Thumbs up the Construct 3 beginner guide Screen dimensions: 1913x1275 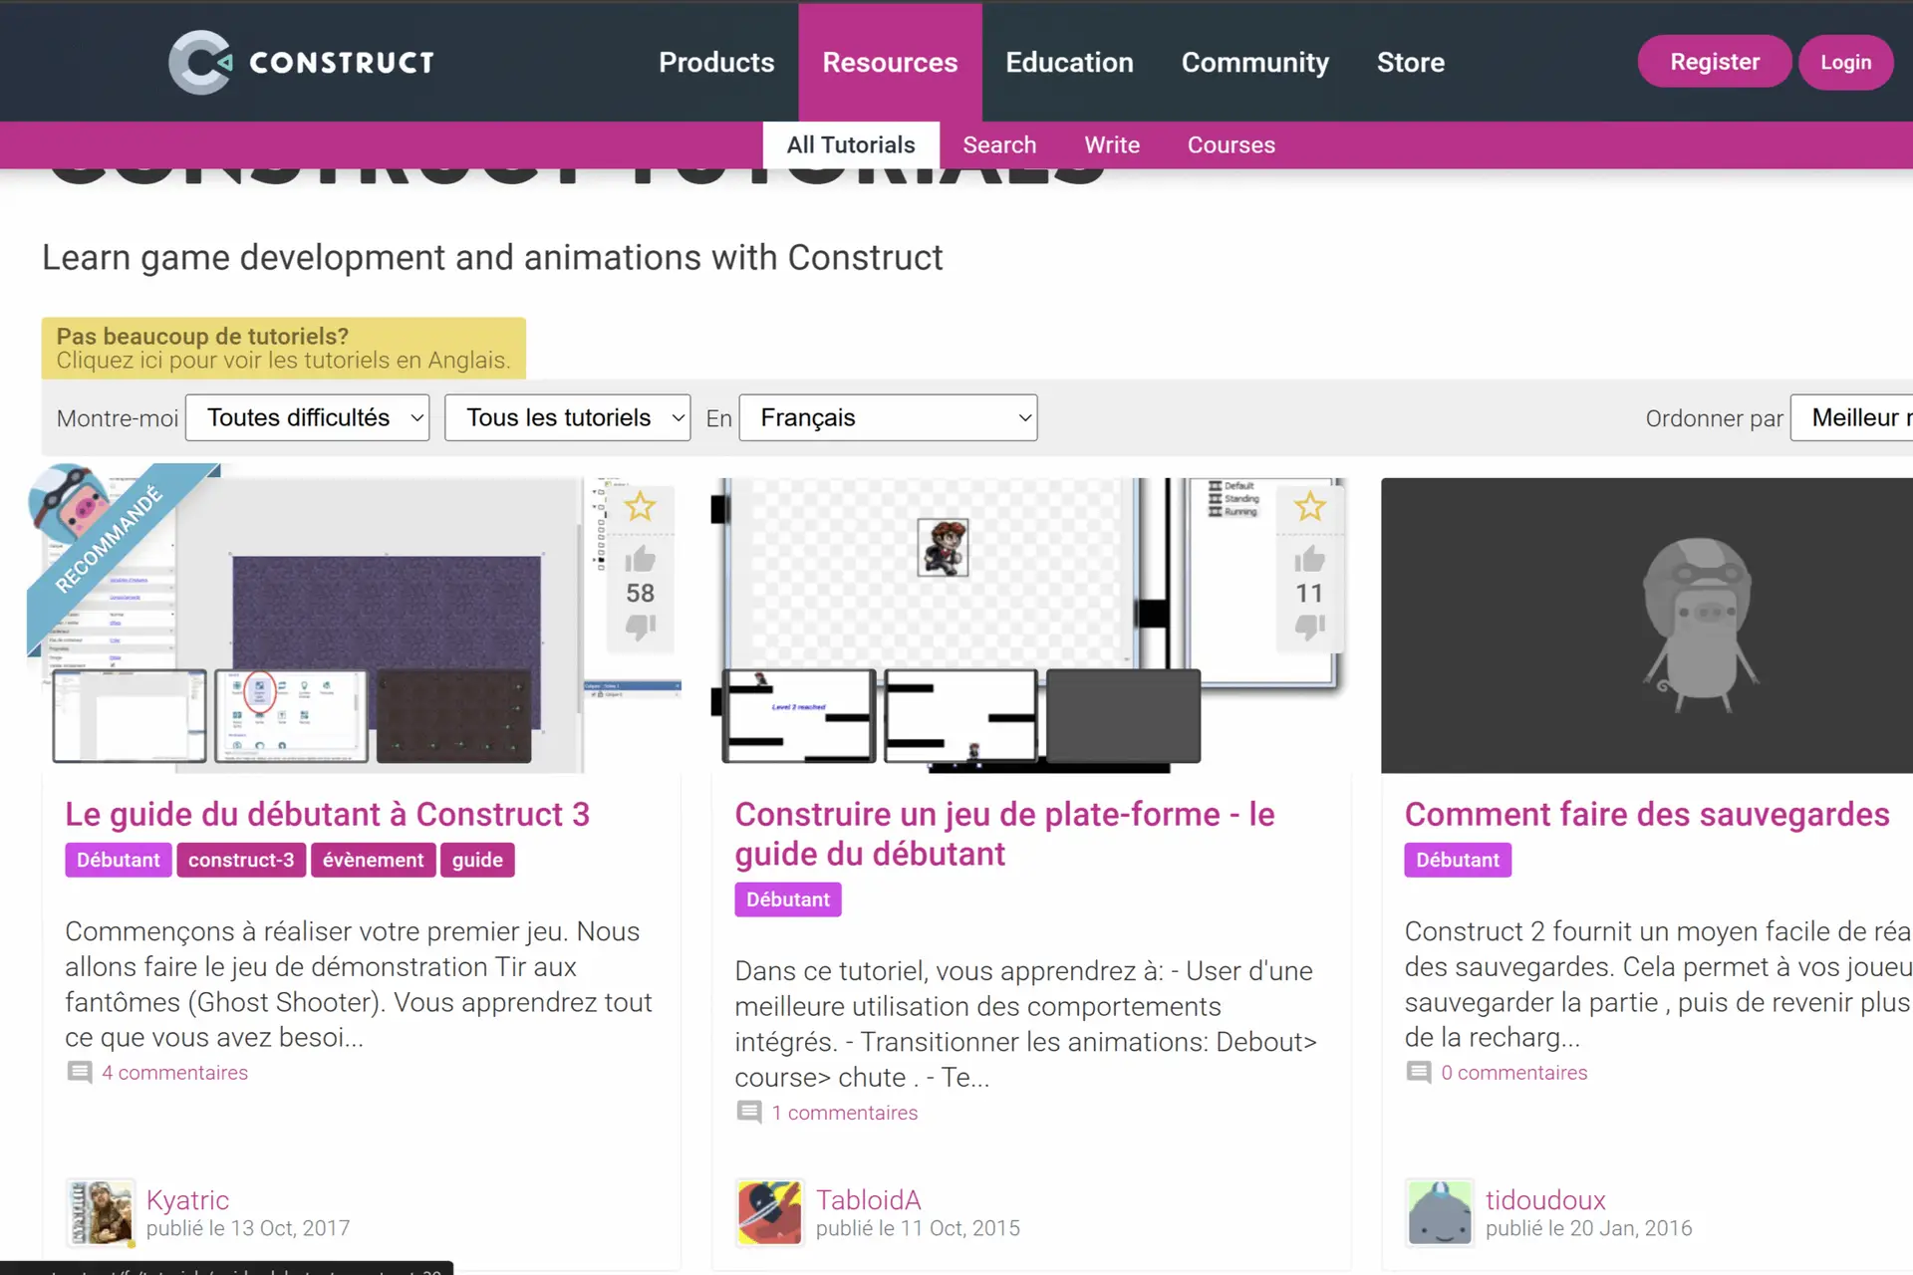[640, 559]
